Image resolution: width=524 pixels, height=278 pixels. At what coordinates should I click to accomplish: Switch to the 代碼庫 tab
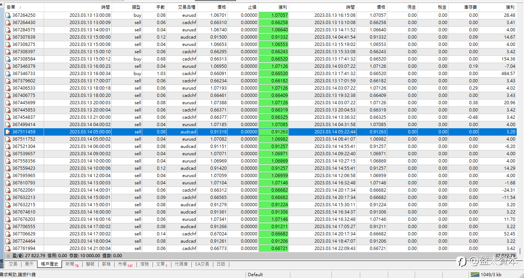181,264
